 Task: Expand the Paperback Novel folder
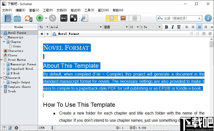pos(4,69)
